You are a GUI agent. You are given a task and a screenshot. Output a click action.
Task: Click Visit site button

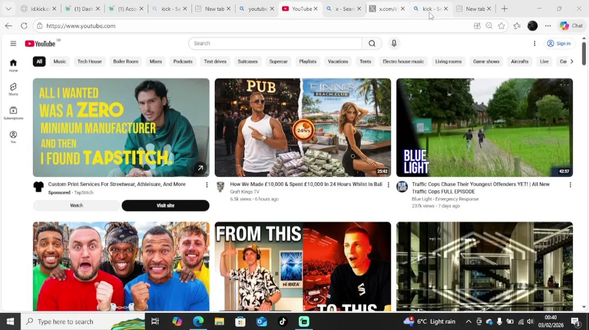tap(165, 205)
